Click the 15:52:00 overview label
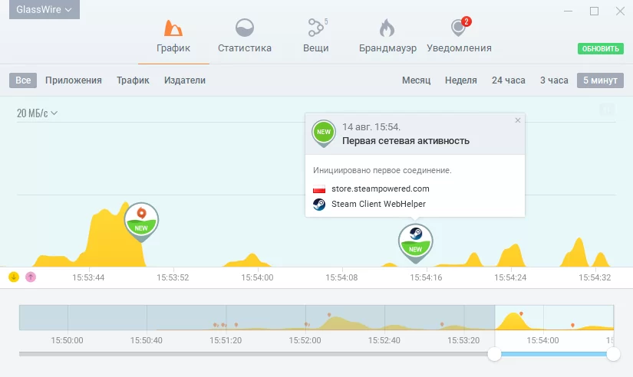Image resolution: width=633 pixels, height=377 pixels. tap(305, 340)
